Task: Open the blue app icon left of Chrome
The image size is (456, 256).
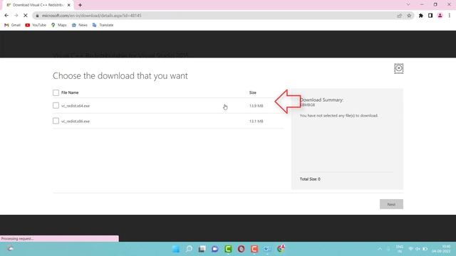Action: [267, 249]
